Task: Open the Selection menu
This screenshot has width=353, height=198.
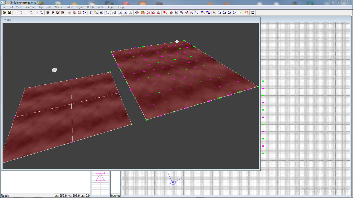Action: pos(30,7)
